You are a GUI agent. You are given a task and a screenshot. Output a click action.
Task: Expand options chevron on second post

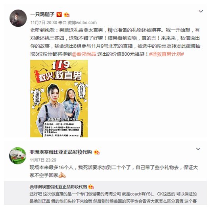tap(198, 149)
